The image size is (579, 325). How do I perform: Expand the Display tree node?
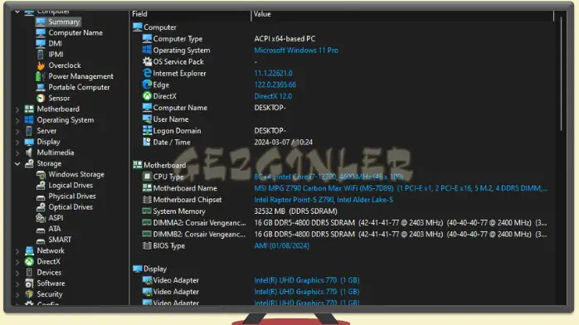(x=17, y=142)
